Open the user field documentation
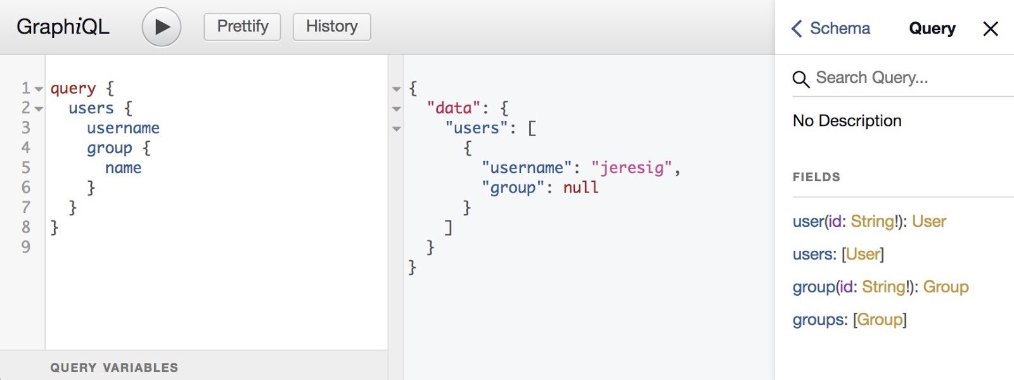This screenshot has width=1014, height=380. 808,221
